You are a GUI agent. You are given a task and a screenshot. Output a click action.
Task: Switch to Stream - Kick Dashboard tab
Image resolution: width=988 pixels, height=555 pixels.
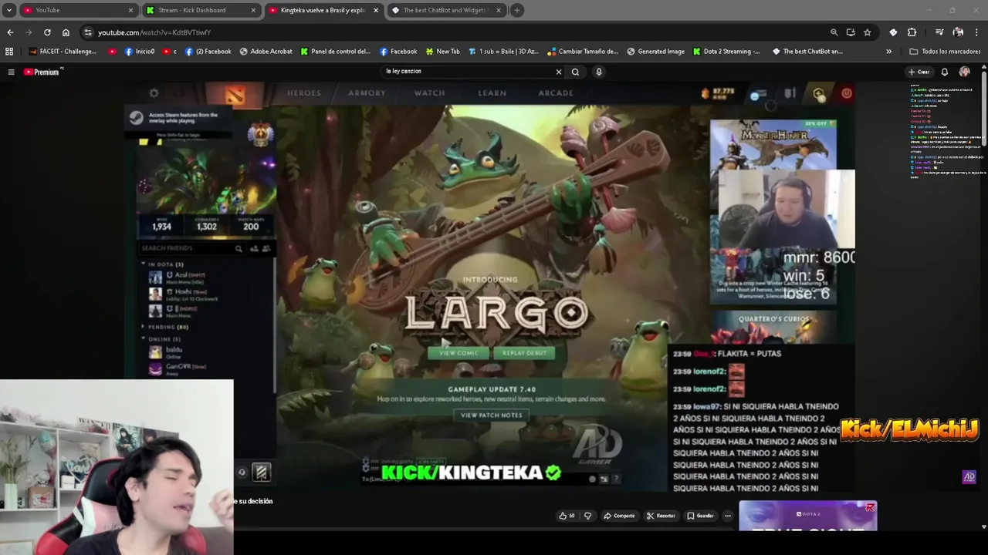click(x=202, y=10)
